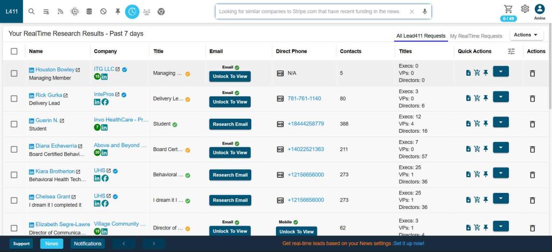Expand quick actions dropdown for Chelsea Grant

[501, 198]
